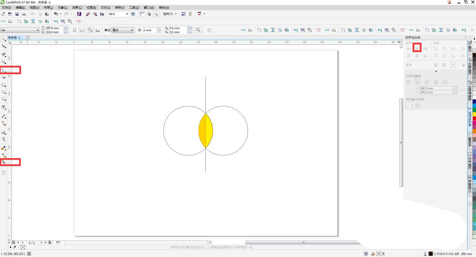Select the Zoom magnifier tool

click(x=3, y=62)
